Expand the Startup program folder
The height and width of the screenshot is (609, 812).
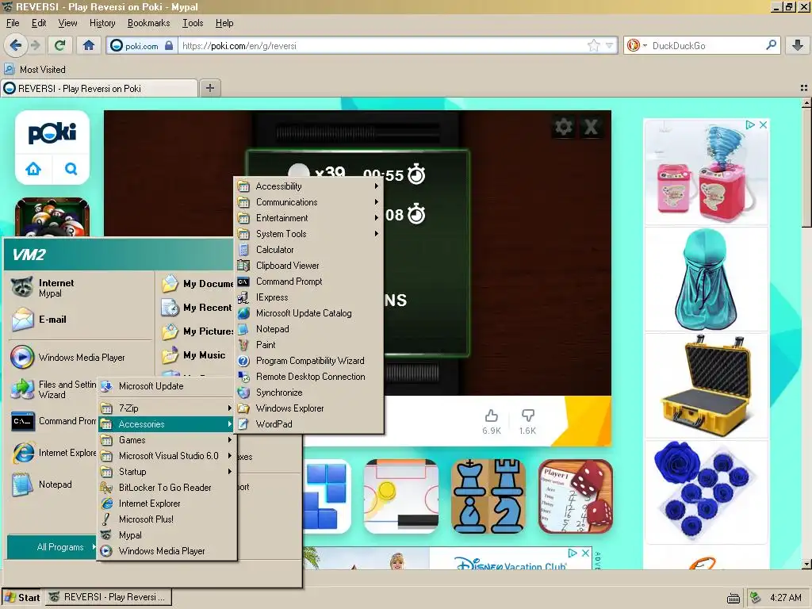pos(167,472)
